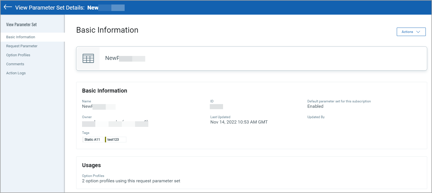Go to Option Profiles in sidebar
Screen dimensions: 432x193
(x=18, y=55)
